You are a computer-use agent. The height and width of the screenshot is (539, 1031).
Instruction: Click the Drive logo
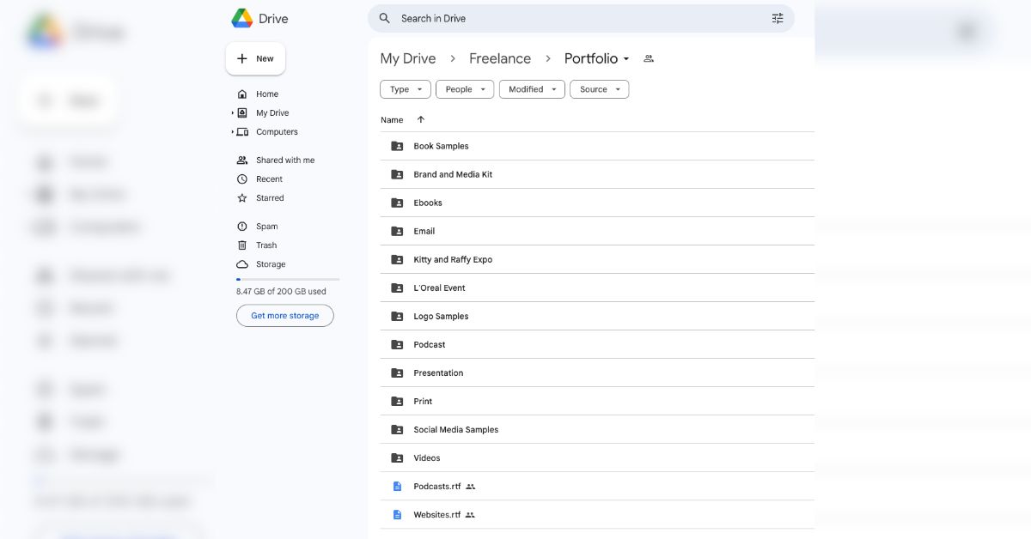tap(258, 17)
